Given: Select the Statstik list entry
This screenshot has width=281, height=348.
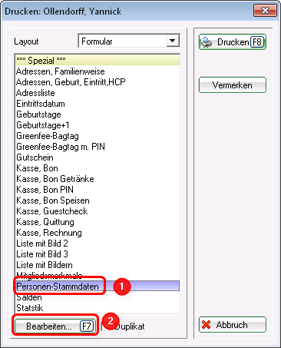Looking at the screenshot, I should (x=98, y=308).
